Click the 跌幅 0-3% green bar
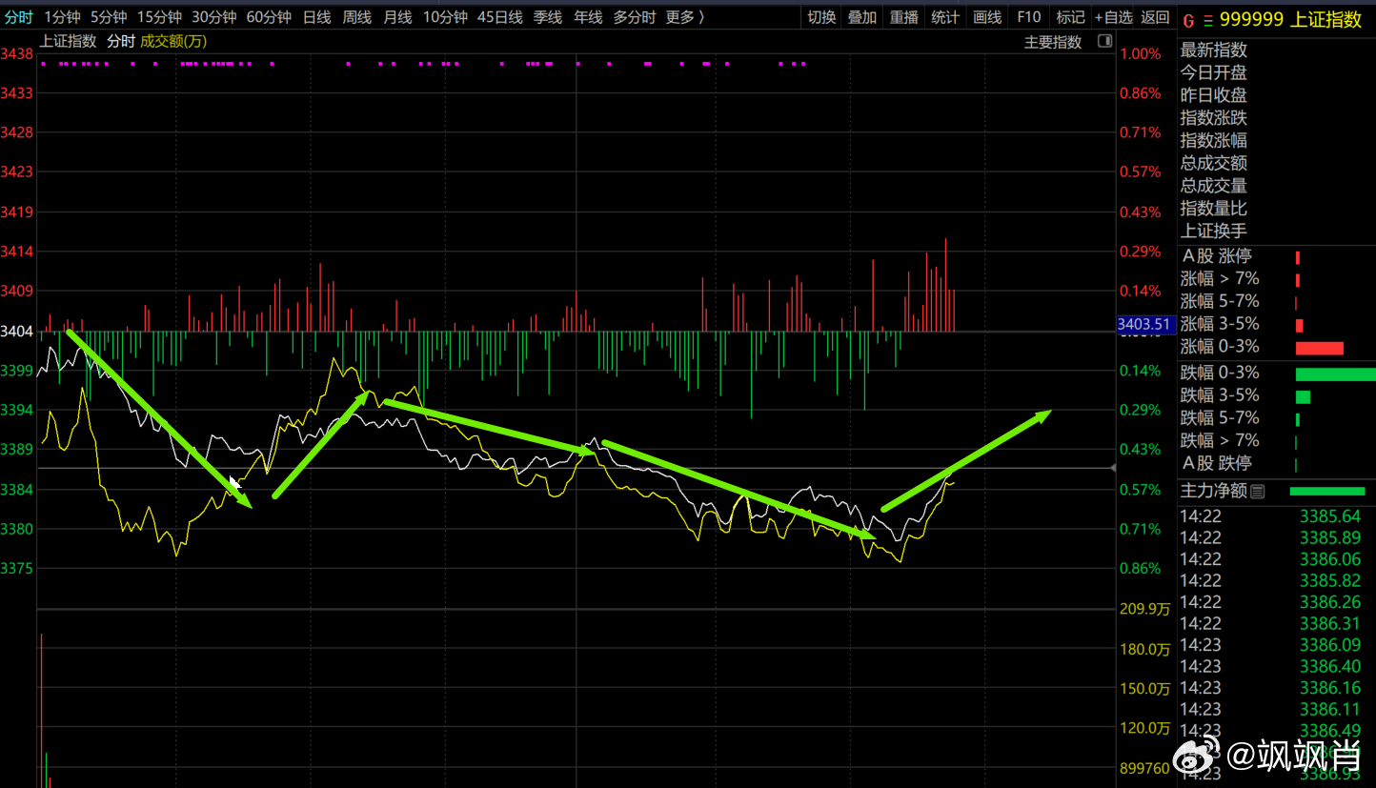This screenshot has height=788, width=1376. [x=1335, y=374]
